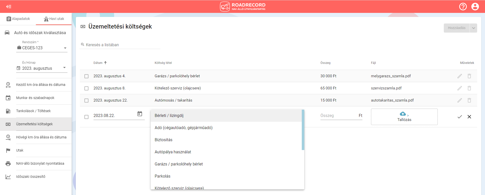Click the Időszaki összesítő chart icon
485x195 pixels.
point(8,177)
